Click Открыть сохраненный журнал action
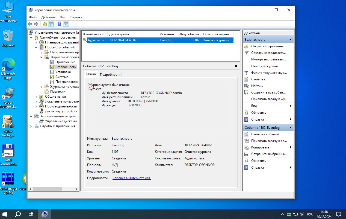The height and width of the screenshot is (219, 346). 268,46
